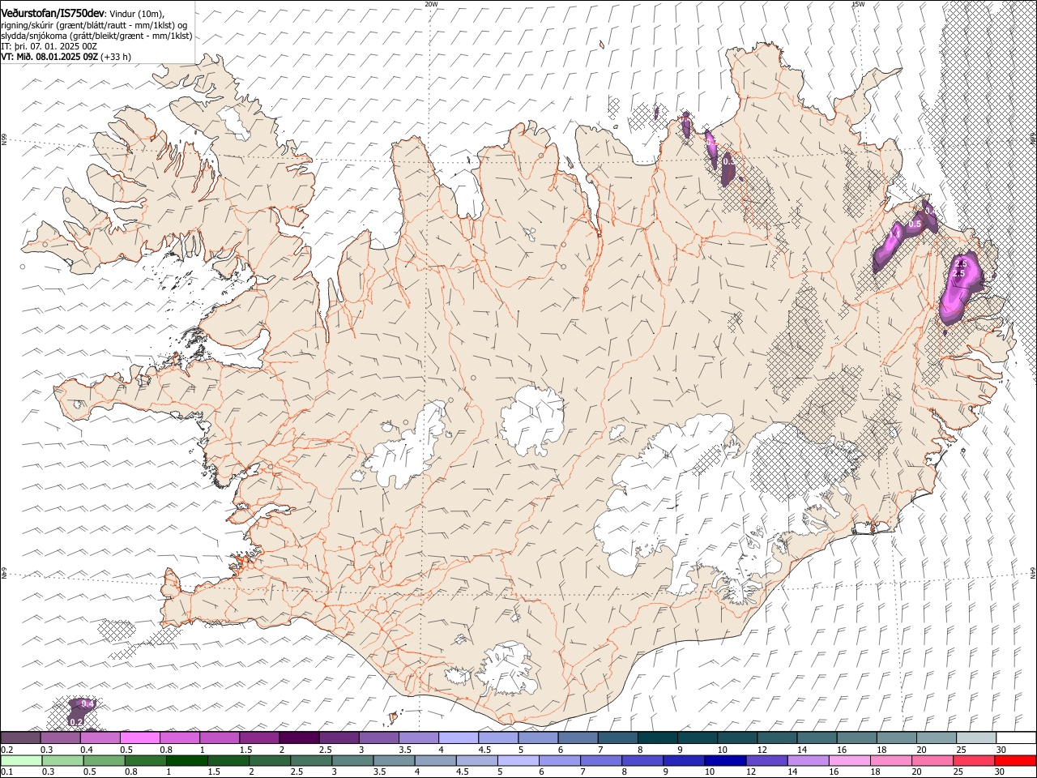Click the pale grey snow swatch between 25 and 30

click(x=976, y=737)
